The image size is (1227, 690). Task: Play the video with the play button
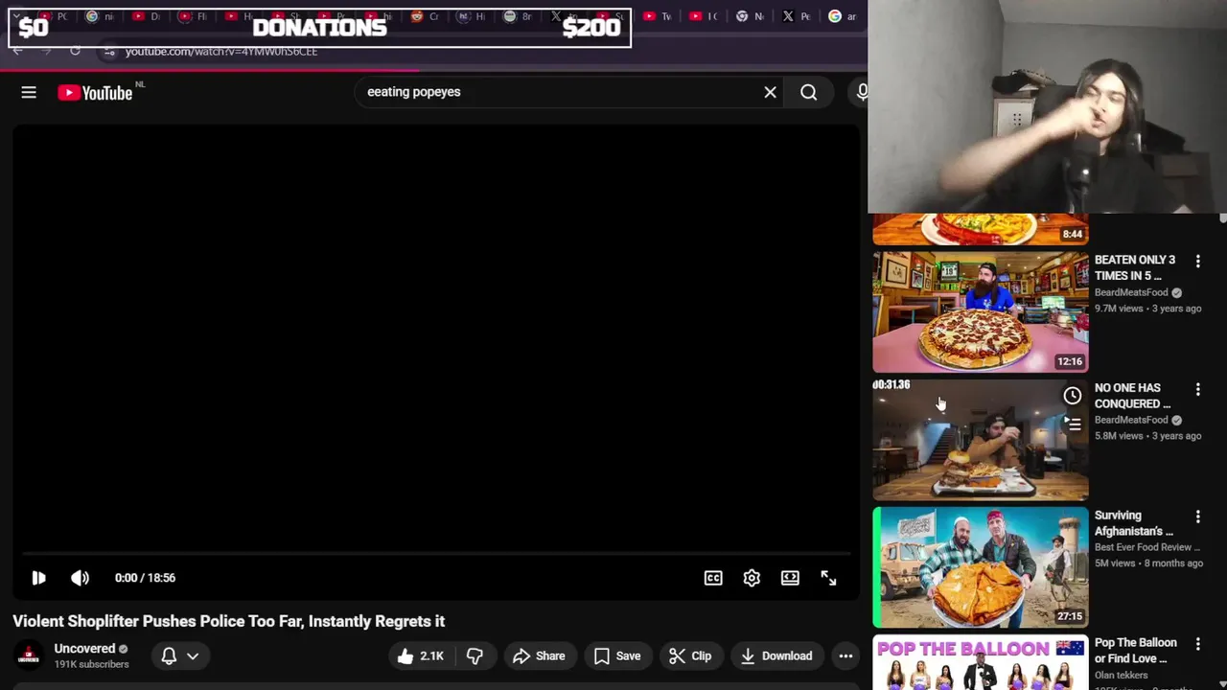pos(38,578)
